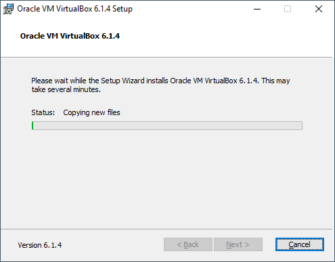Click the greyed-out Next > button
Image resolution: width=335 pixels, height=262 pixels.
[238, 244]
